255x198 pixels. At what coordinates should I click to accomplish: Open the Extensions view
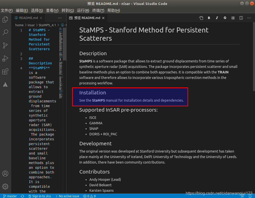tap(5, 71)
